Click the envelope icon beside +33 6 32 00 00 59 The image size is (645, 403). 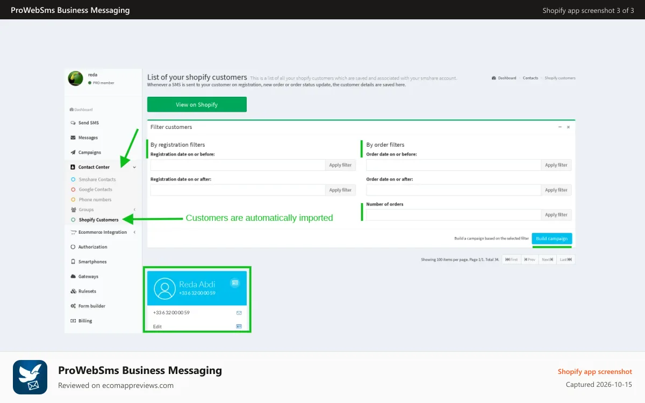(x=239, y=313)
